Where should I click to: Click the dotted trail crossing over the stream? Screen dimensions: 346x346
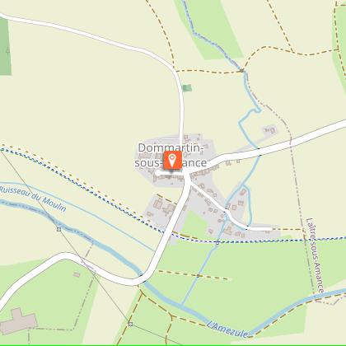217,242
